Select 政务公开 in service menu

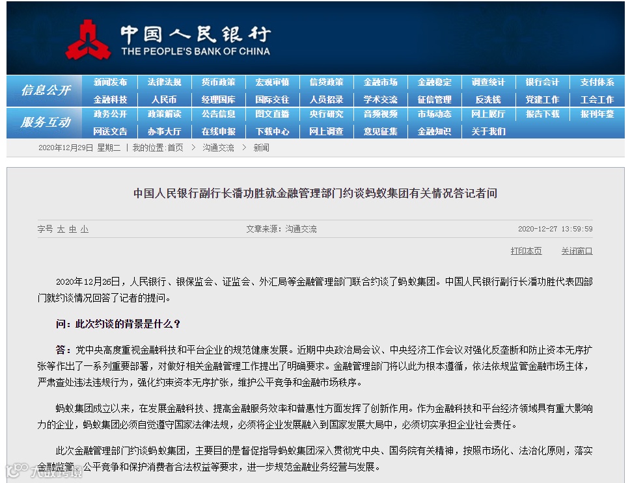coord(110,114)
